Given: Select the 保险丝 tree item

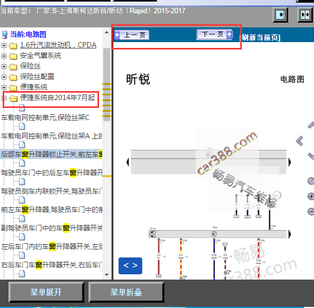Looking at the screenshot, I should [x=30, y=66].
